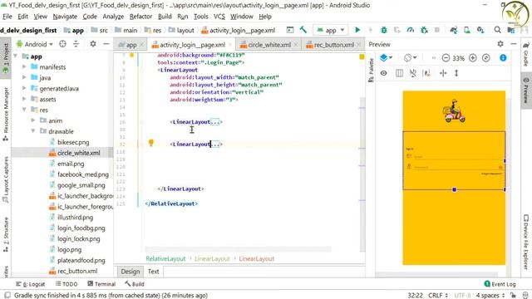The width and height of the screenshot is (532, 299).
Task: Switch to the Design tab
Action: [x=131, y=272]
